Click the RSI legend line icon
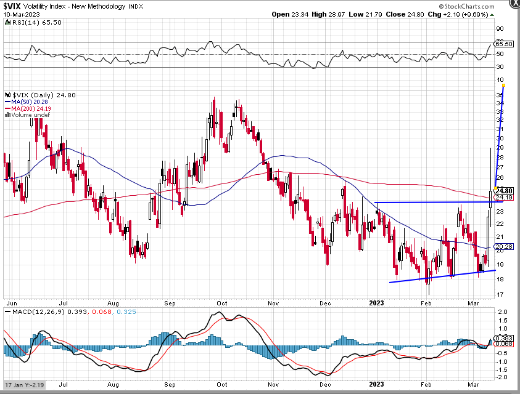The image size is (520, 394). click(8, 23)
